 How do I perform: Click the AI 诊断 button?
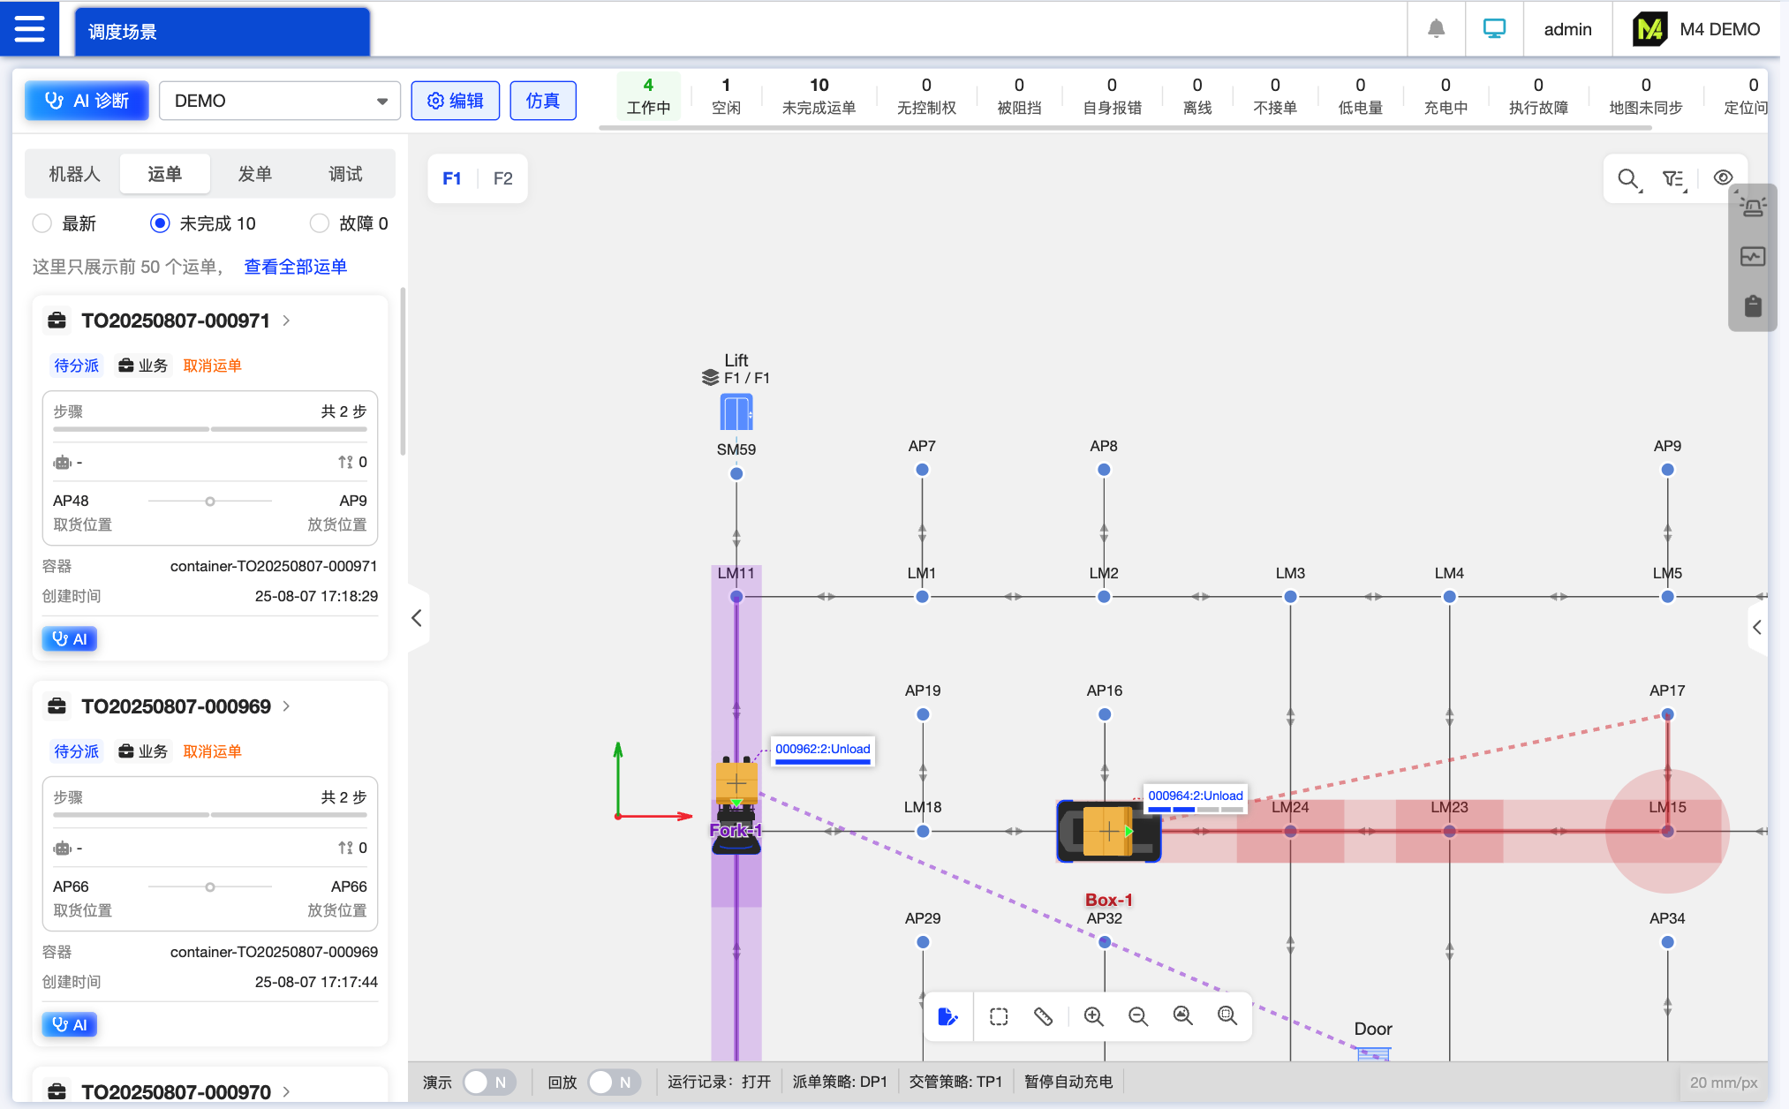click(87, 101)
